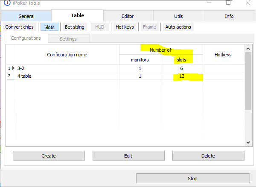Click monitors value for 4 table row
The image size is (256, 187).
pos(140,76)
